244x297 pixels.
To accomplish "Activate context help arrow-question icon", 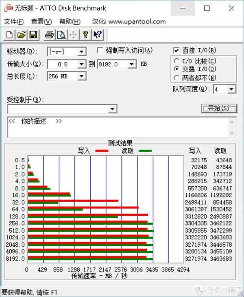I will pyautogui.click(x=98, y=35).
